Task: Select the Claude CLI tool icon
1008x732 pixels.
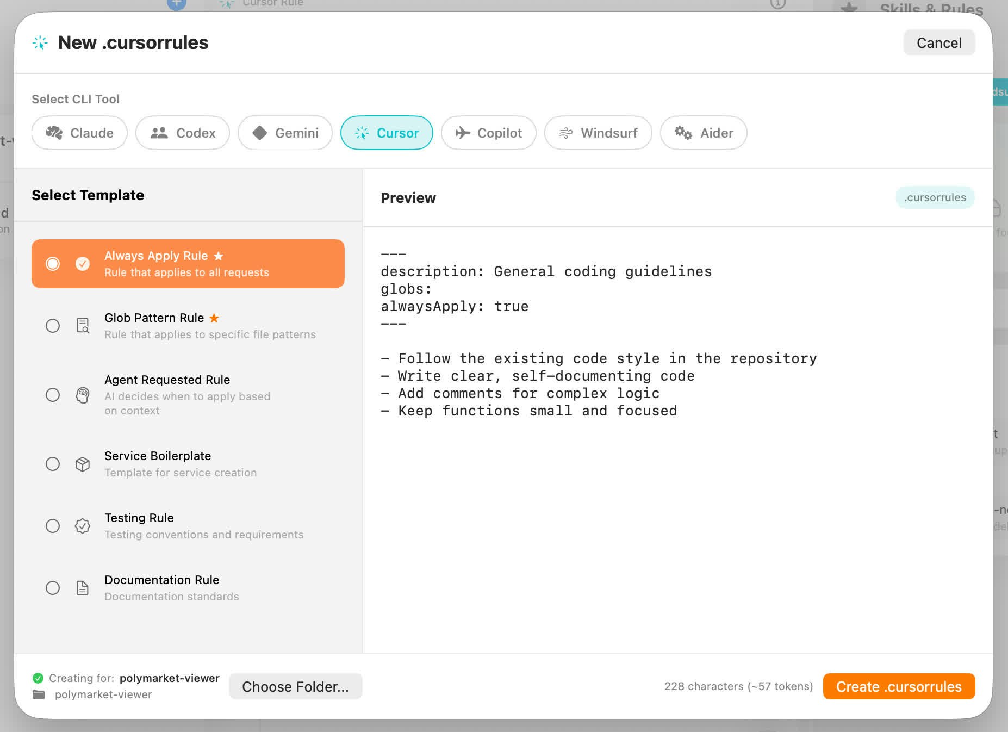Action: (54, 133)
